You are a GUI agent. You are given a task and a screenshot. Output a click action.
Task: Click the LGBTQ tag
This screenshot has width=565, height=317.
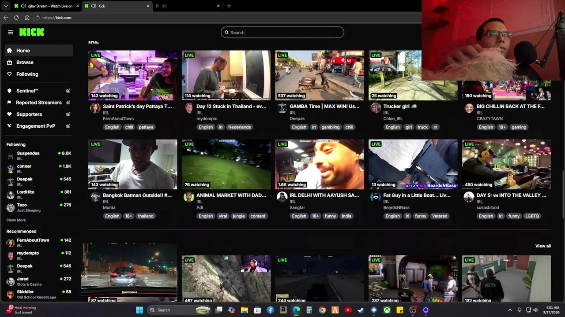click(532, 216)
